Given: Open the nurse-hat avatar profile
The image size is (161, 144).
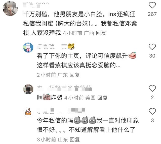Looking at the screenshot, I should click(x=28, y=47).
